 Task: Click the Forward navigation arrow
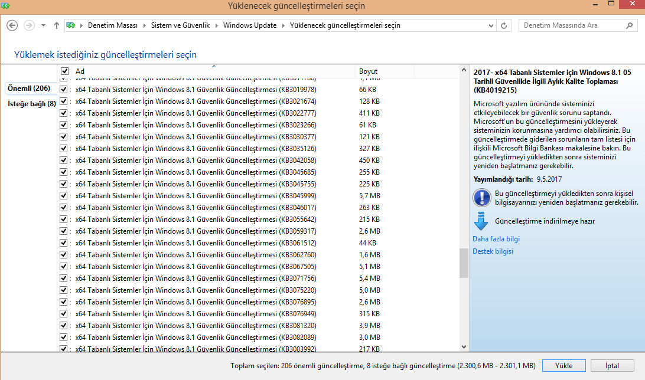[29, 25]
